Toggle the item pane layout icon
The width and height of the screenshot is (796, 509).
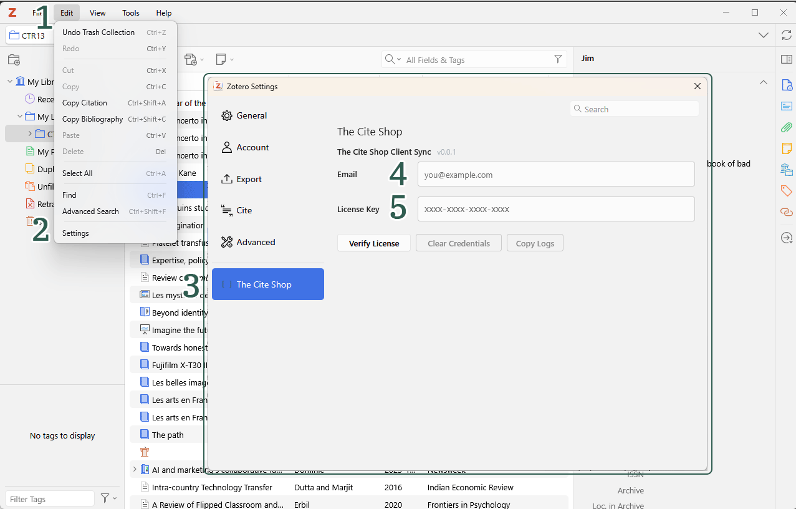point(787,59)
